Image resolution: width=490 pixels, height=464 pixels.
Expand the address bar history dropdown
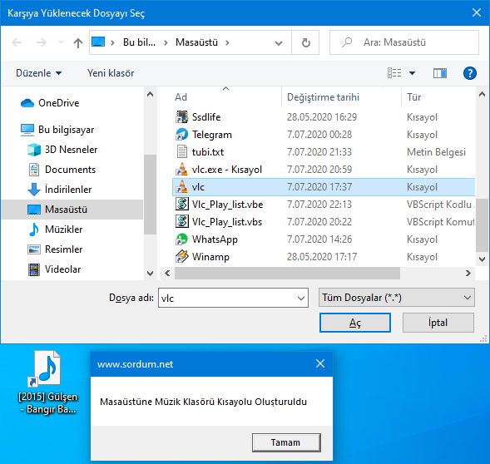click(x=279, y=42)
